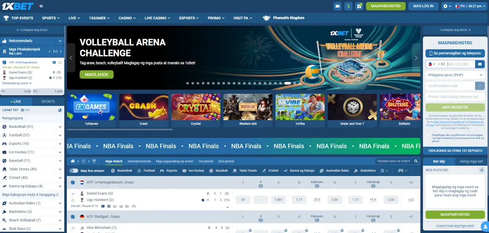489x233 pixels.
Task: Open the PH language and time dropdown
Action: pyautogui.click(x=471, y=6)
